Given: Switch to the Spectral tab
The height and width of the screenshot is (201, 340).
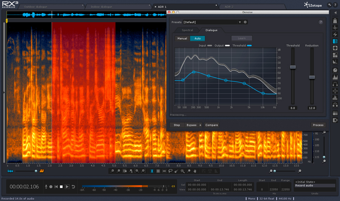Looking at the screenshot, I should pos(187,30).
